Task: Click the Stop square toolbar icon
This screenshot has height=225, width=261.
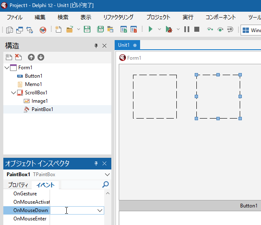Action: tap(197, 29)
